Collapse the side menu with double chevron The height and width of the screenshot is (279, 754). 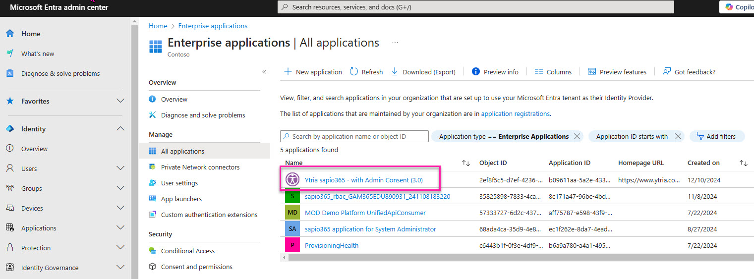[x=264, y=72]
